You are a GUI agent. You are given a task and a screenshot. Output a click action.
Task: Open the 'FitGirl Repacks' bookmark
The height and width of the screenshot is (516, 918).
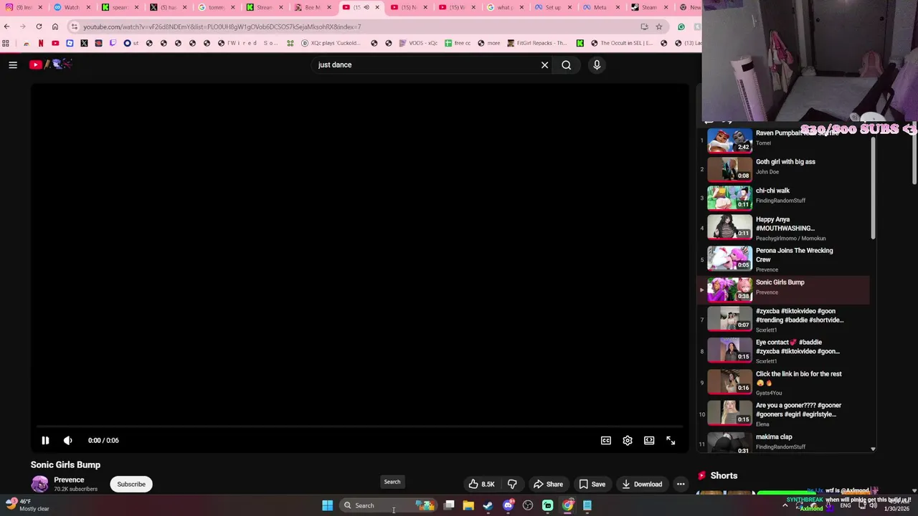coord(536,43)
